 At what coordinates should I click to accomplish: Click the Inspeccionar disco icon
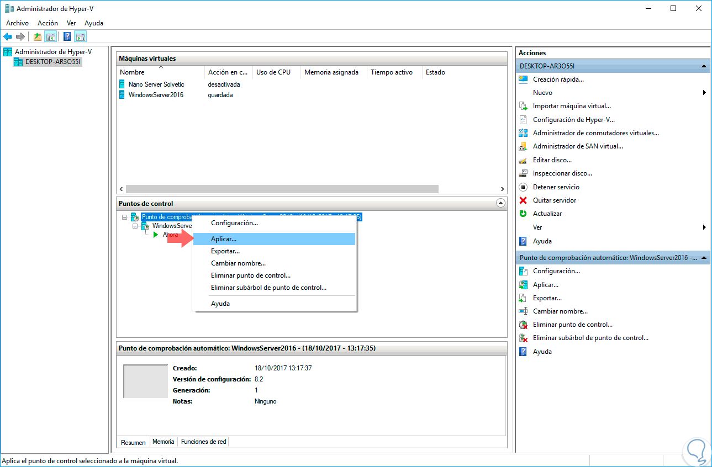(524, 173)
